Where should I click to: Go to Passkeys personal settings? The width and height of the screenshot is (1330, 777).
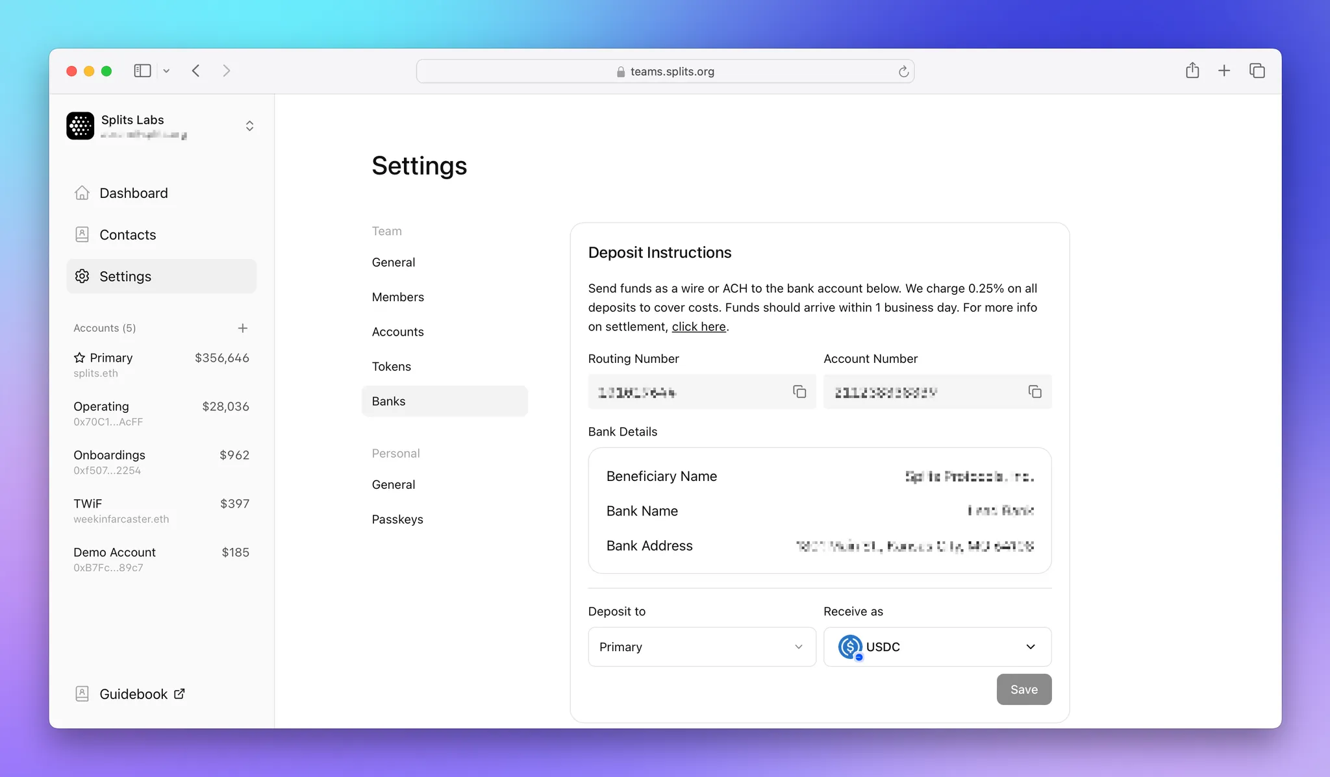click(397, 519)
